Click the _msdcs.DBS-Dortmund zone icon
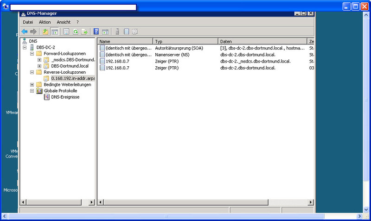 pos(46,60)
